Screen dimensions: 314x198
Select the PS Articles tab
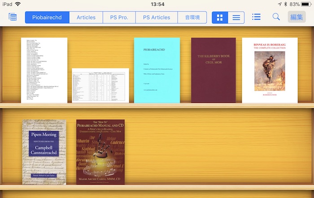pos(157,18)
